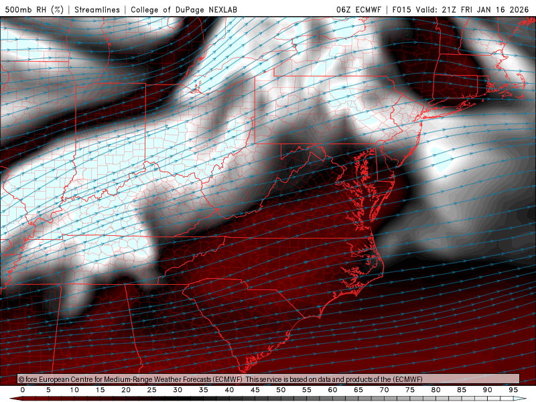Click the colorbar label '75'
The image size is (536, 402).
[x=410, y=390]
